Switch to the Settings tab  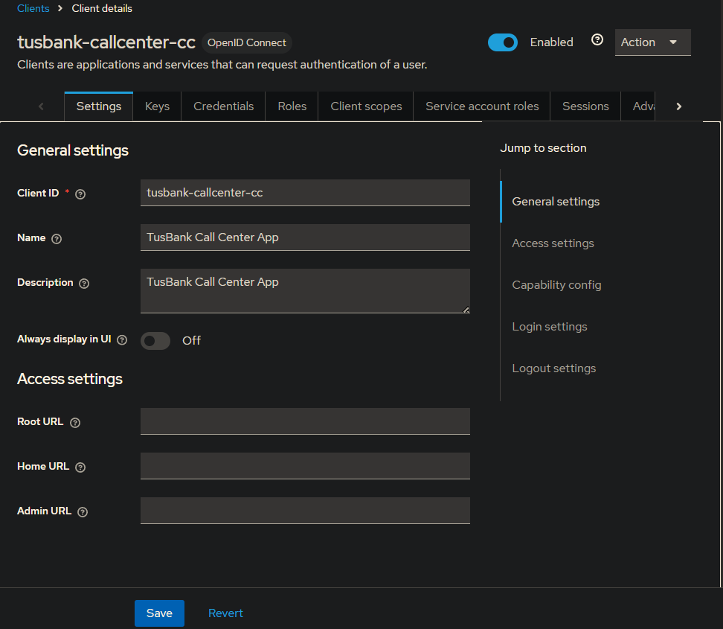[99, 106]
